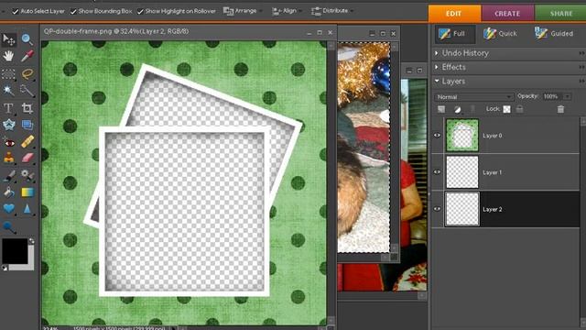Select the Straighten tool

coord(27,125)
